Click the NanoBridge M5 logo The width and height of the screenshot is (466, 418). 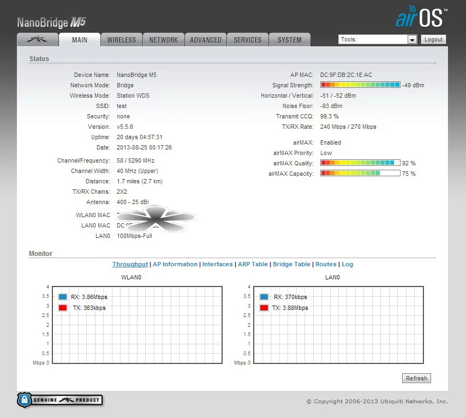click(51, 23)
